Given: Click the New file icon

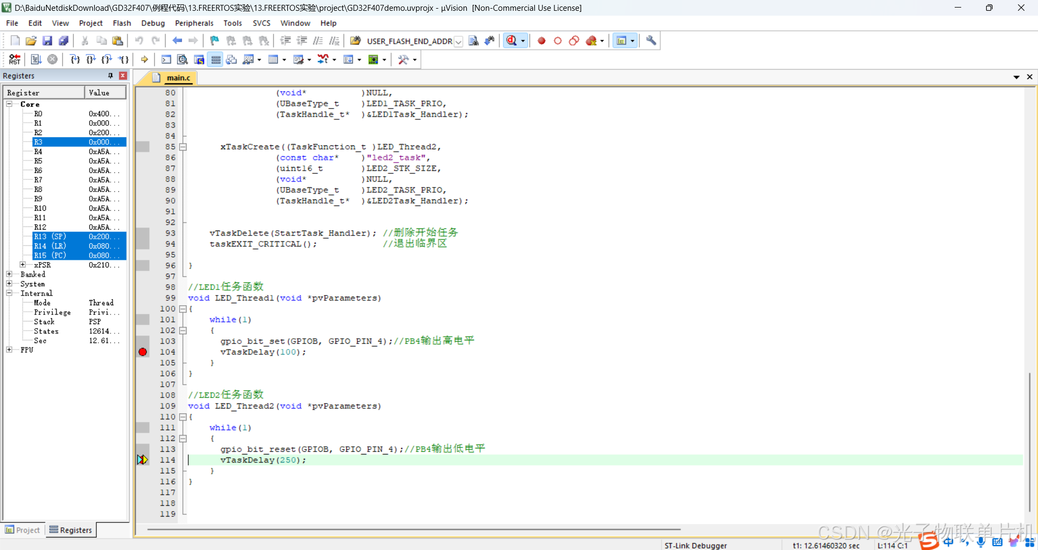Looking at the screenshot, I should 15,41.
